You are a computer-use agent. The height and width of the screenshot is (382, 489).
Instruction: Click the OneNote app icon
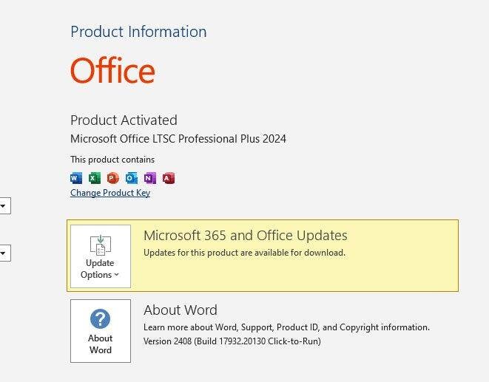pos(150,178)
